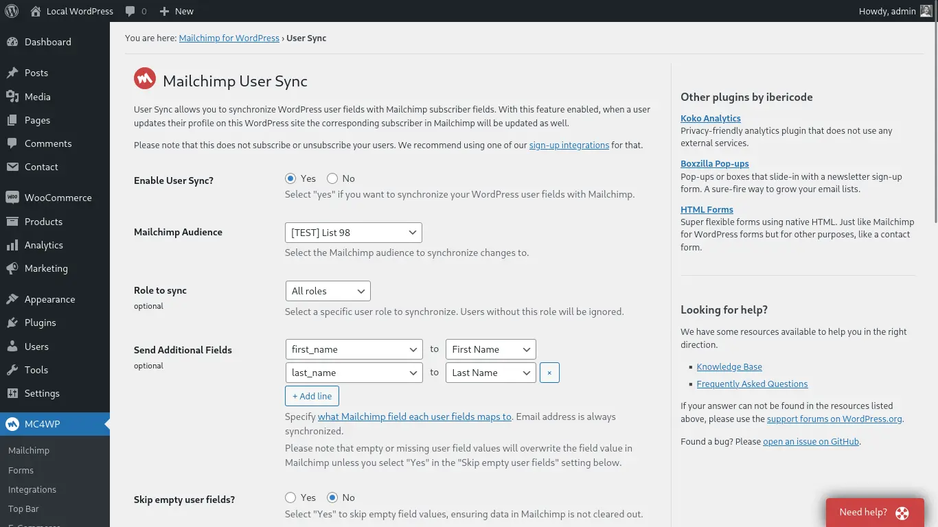Open the Forms submenu item
938x527 pixels.
(x=21, y=470)
